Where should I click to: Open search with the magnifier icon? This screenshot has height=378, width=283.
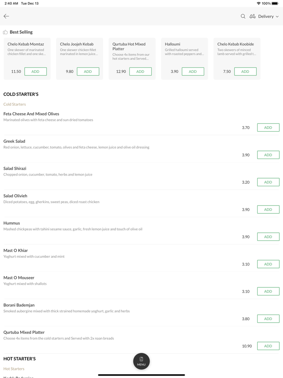[x=243, y=16]
